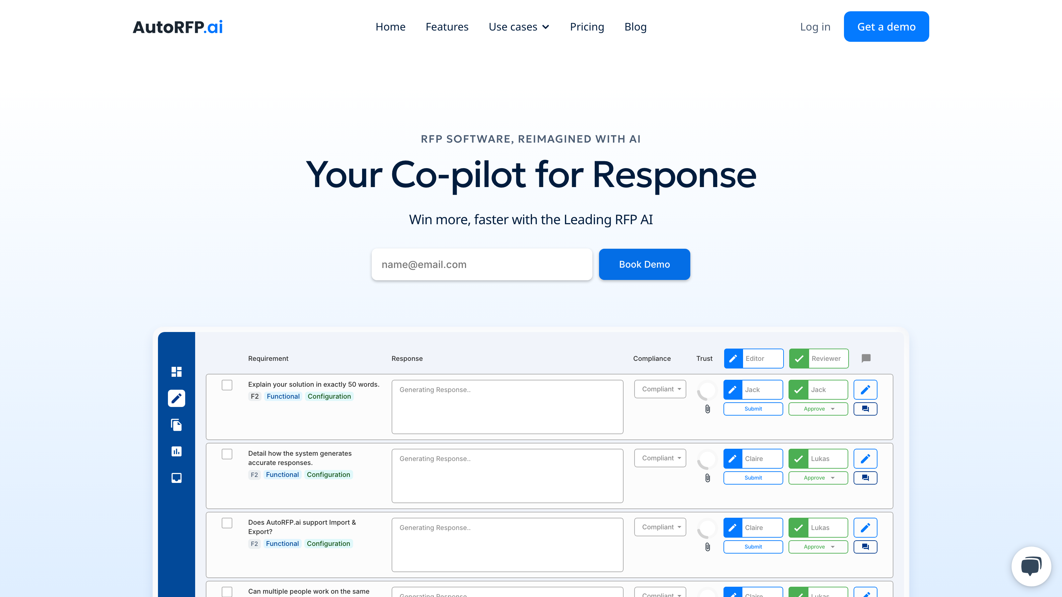Click the comment/chat icon for first row
The height and width of the screenshot is (597, 1062).
coord(865,408)
